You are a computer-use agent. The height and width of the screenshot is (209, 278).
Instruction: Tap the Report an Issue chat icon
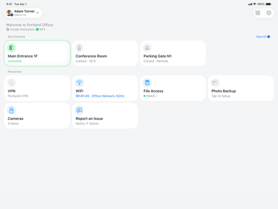79,110
